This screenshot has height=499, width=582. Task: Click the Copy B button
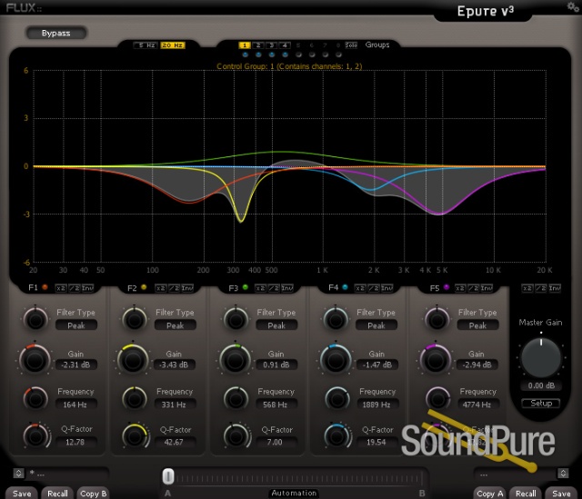[93, 493]
